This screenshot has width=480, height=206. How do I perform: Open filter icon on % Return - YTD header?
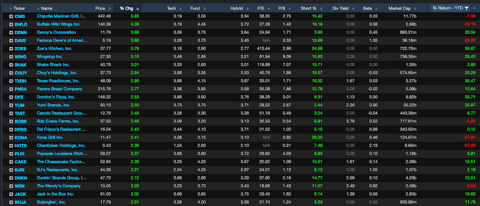tap(467, 8)
